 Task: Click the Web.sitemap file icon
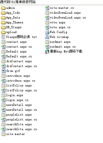pos(47,37)
